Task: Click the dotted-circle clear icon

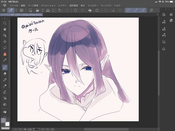Action: tap(76, 10)
